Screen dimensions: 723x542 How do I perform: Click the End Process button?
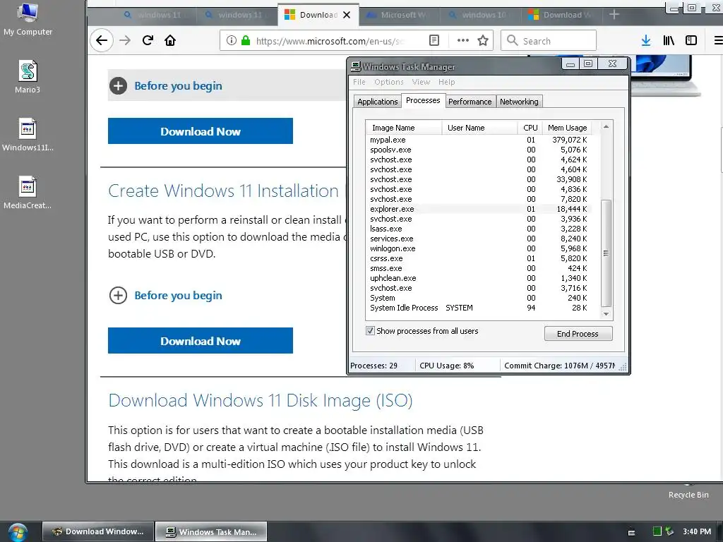578,334
